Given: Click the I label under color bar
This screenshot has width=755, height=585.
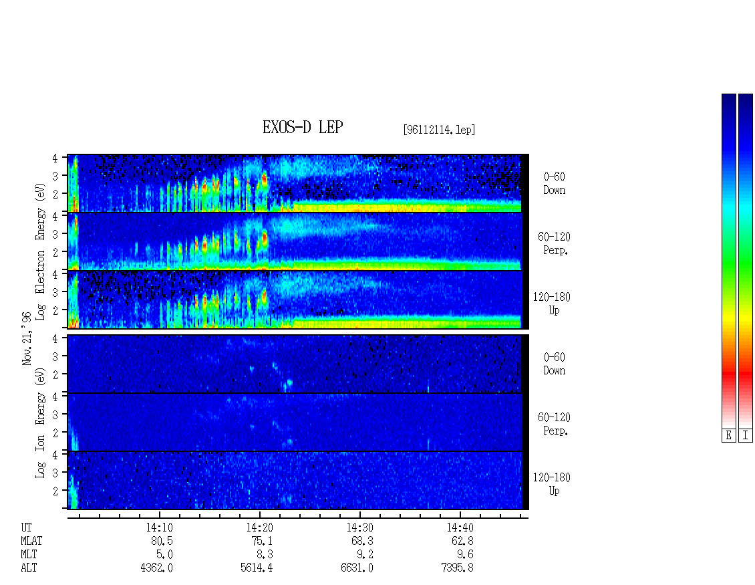Looking at the screenshot, I should 746,436.
